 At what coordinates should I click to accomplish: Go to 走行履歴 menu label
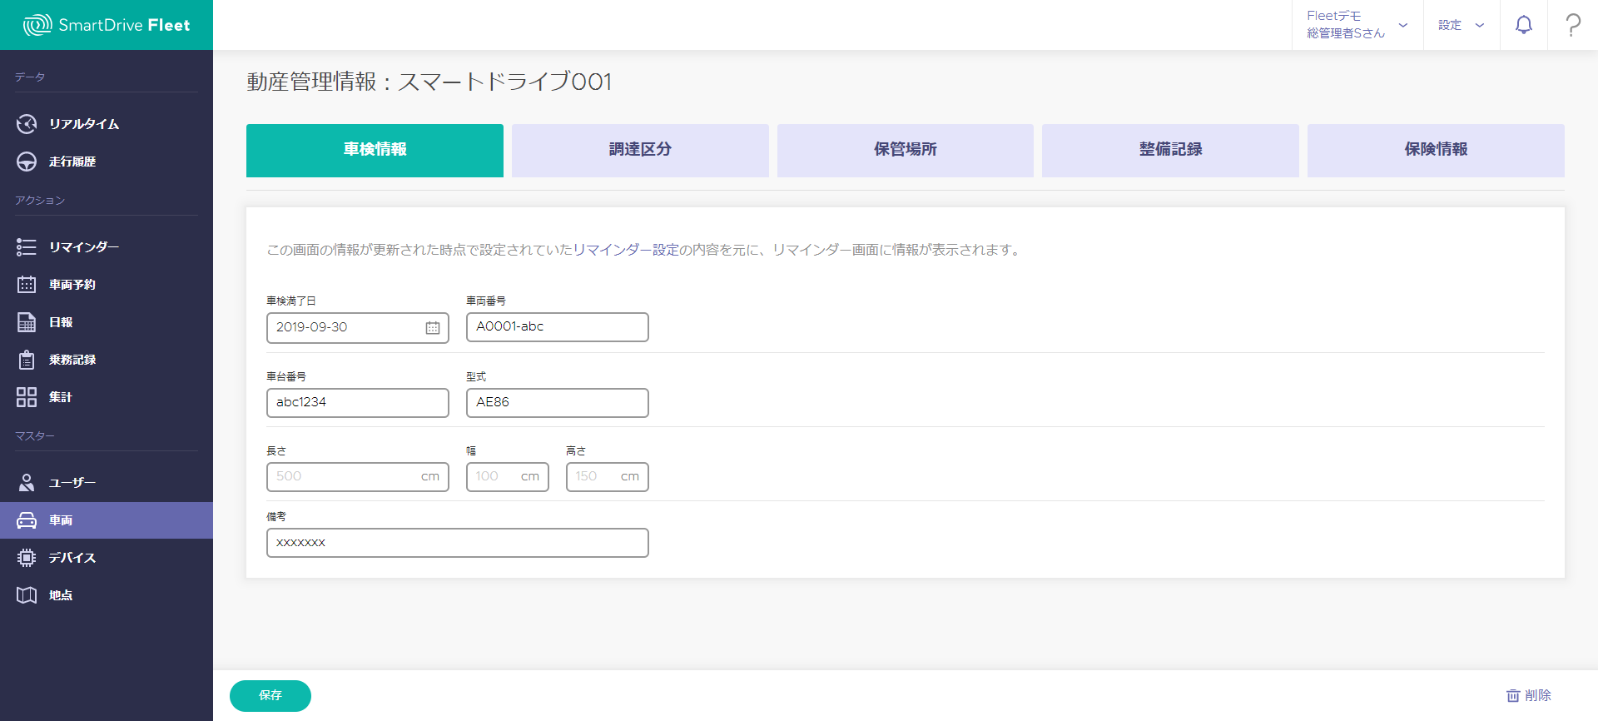(72, 162)
